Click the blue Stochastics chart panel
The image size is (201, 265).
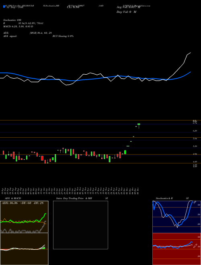coord(176,217)
